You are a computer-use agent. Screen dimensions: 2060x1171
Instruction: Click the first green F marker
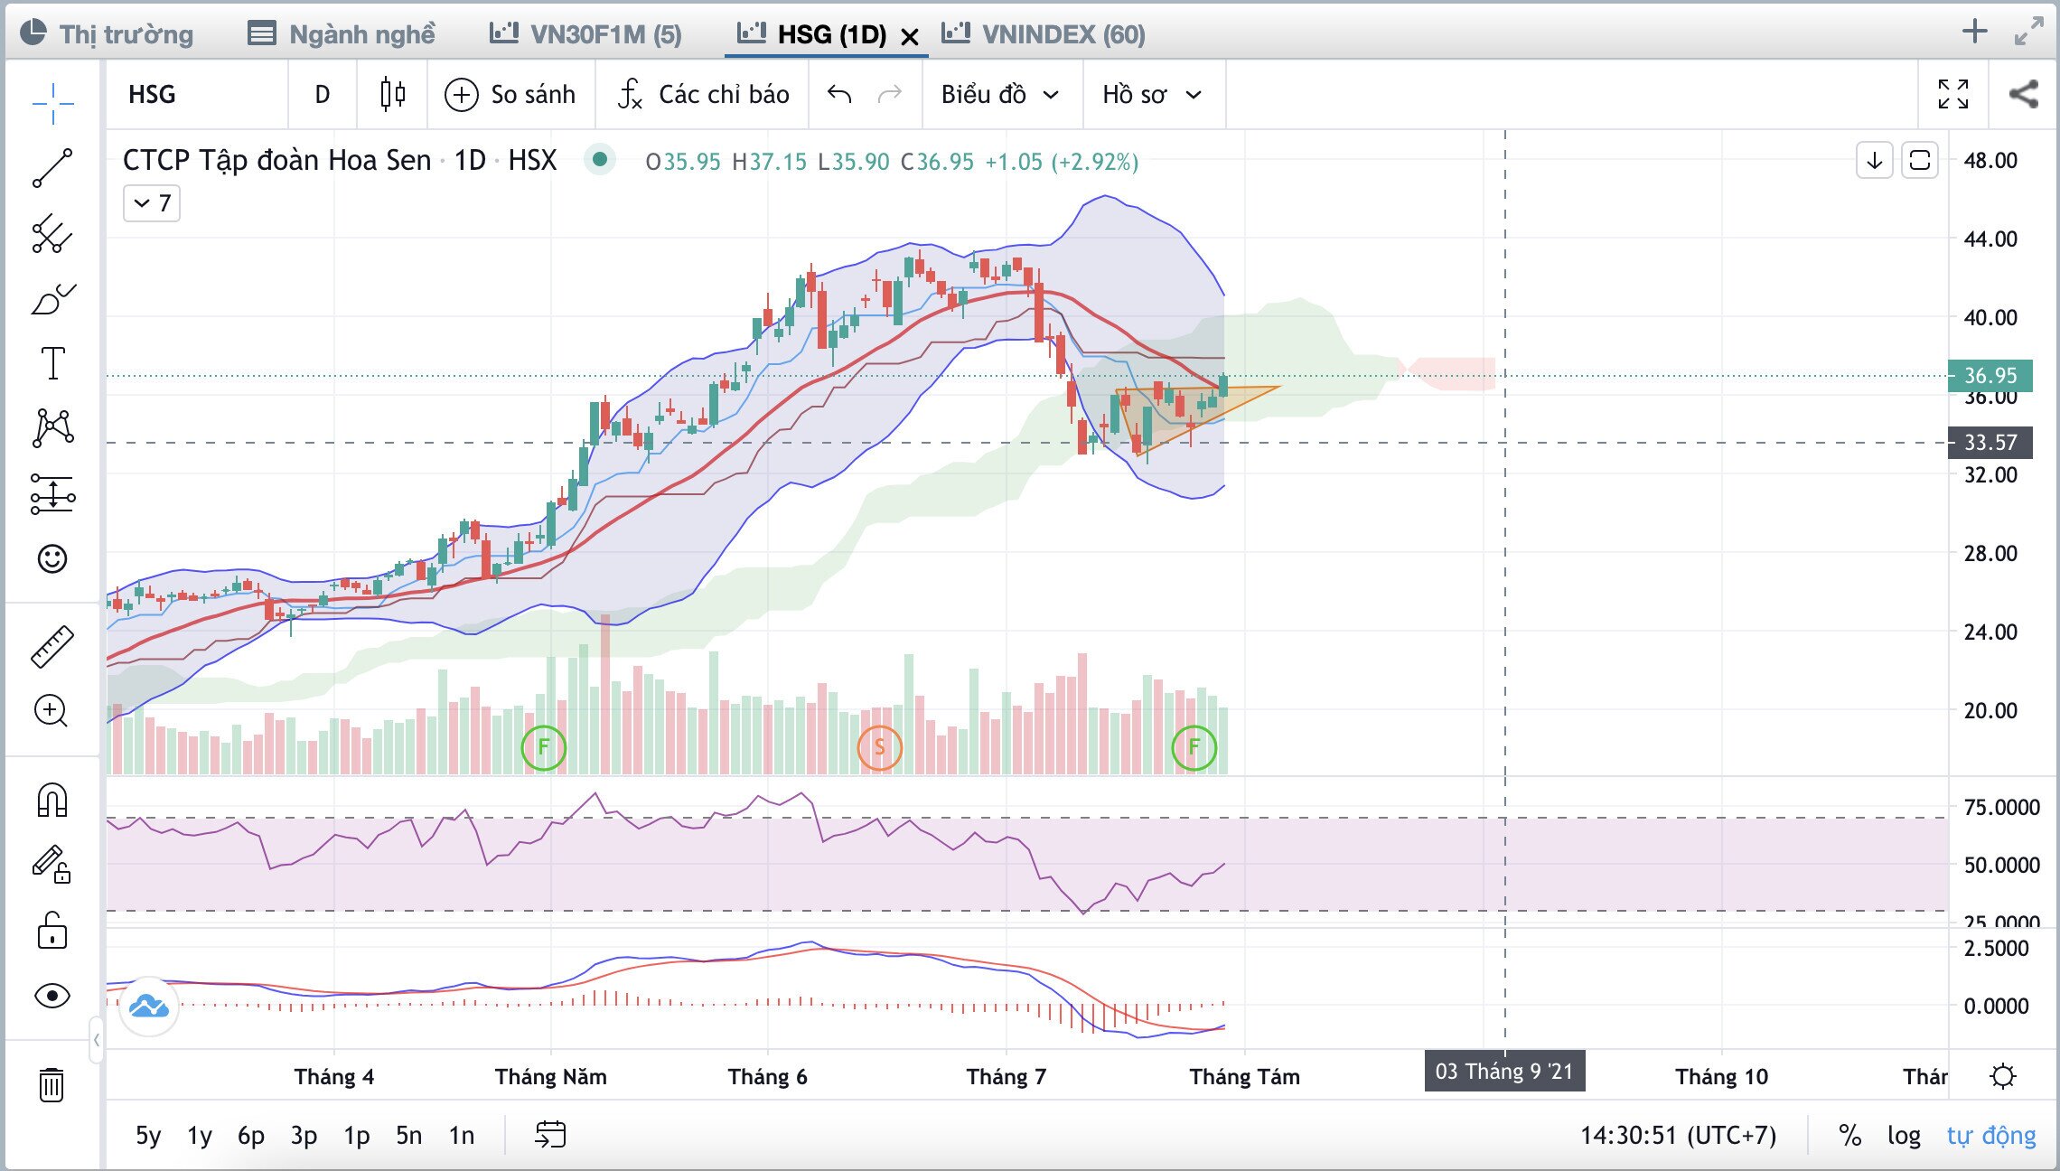(x=544, y=747)
